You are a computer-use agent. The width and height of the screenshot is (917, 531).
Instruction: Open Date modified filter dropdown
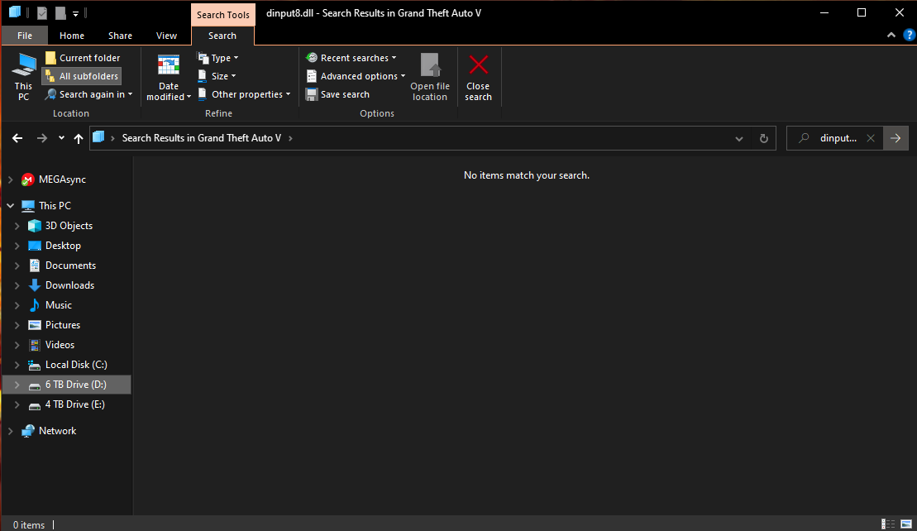coord(169,77)
